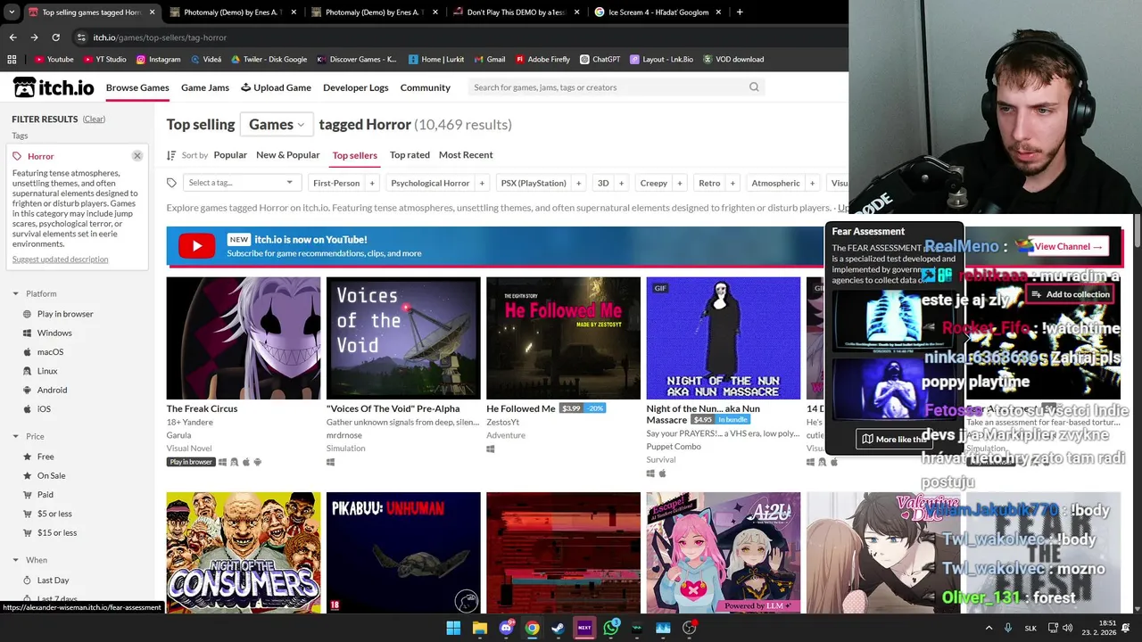Open Steam from taskbar
Screen dimensions: 1142x642
point(558,628)
